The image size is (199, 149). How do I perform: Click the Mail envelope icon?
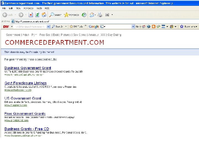(x=92, y=15)
